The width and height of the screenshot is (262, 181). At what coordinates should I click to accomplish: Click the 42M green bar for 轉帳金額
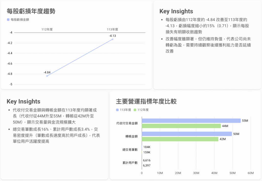pos(180,139)
